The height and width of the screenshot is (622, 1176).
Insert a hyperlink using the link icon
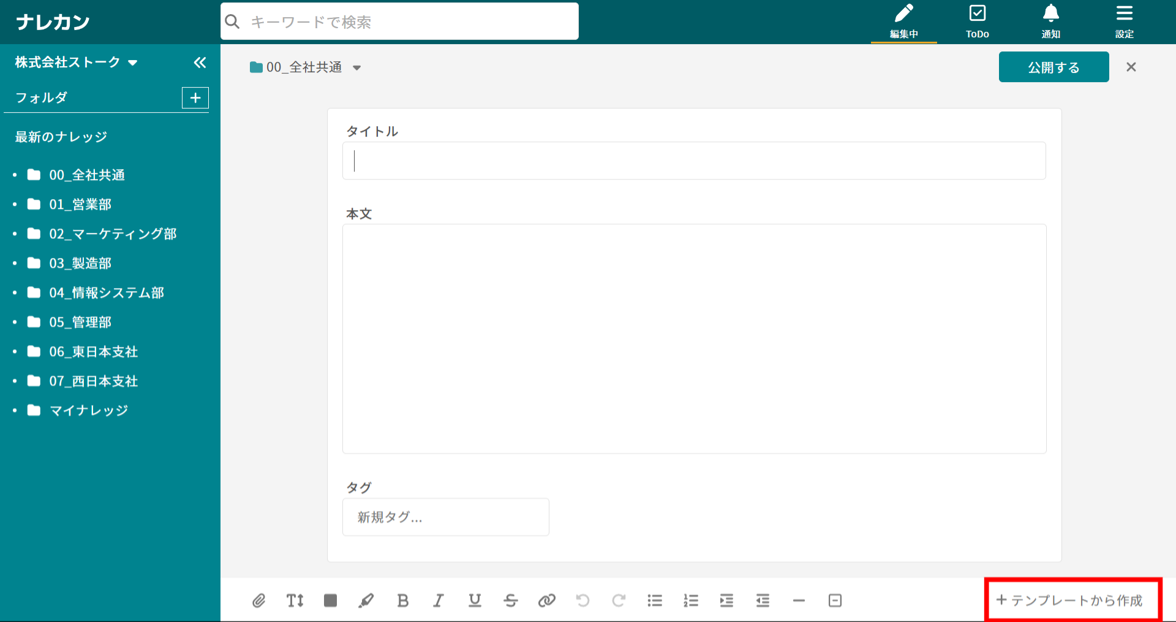coord(546,601)
